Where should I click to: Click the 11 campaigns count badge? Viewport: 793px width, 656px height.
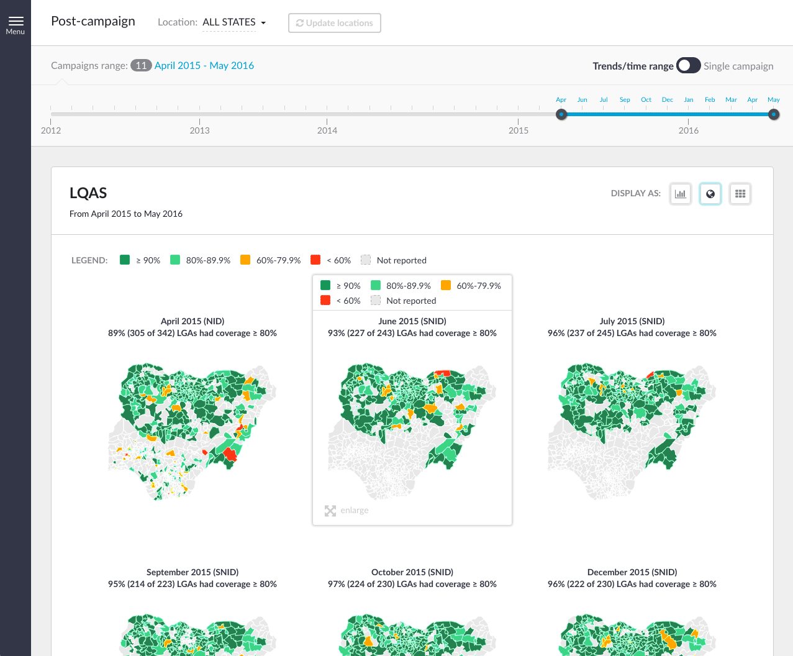click(x=141, y=66)
